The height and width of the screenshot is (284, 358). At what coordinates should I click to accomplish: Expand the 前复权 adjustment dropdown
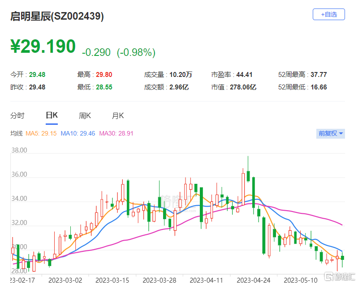330,133
